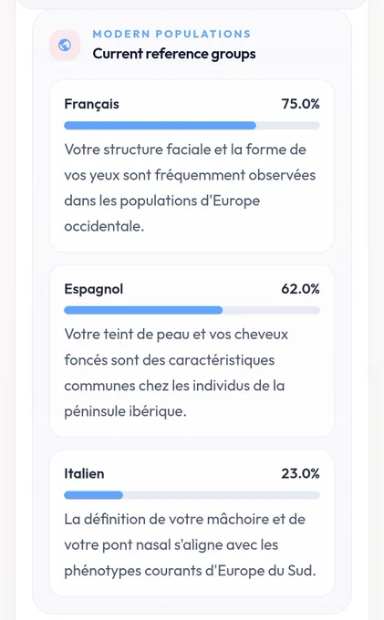The width and height of the screenshot is (384, 620).
Task: Select the 75.0% score value
Action: [x=301, y=104]
